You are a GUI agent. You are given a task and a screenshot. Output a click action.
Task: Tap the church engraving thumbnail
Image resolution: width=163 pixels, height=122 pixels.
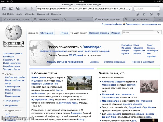[149, 86]
